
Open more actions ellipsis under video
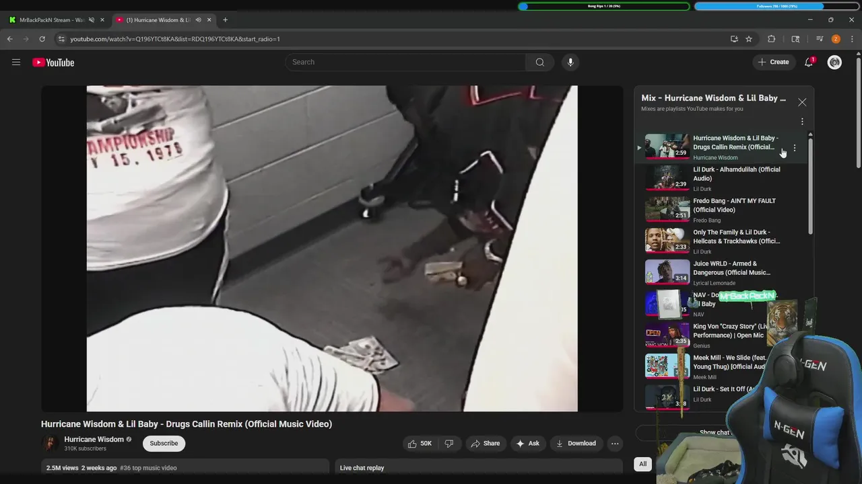click(614, 444)
